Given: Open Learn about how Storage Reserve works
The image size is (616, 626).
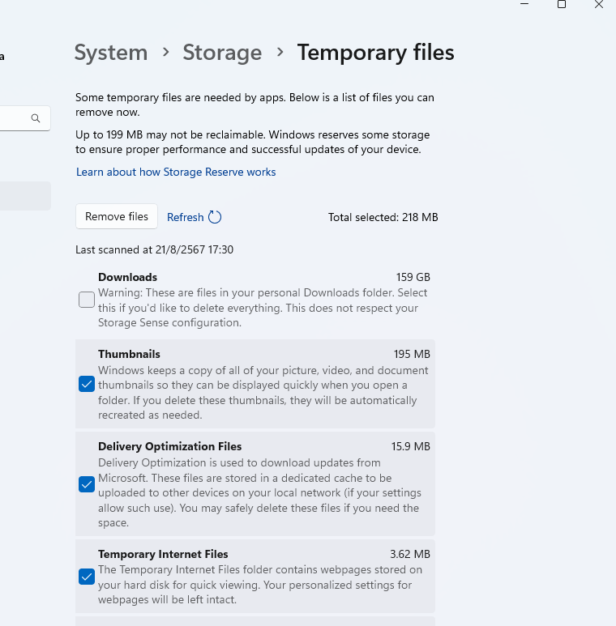Looking at the screenshot, I should tap(176, 172).
